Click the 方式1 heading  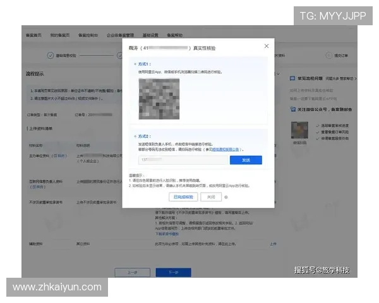click(x=144, y=64)
